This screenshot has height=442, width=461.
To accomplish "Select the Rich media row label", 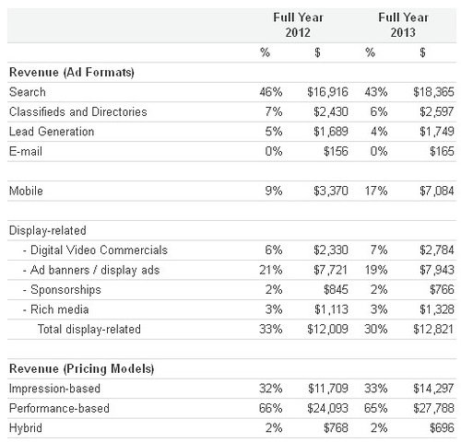I will [60, 309].
